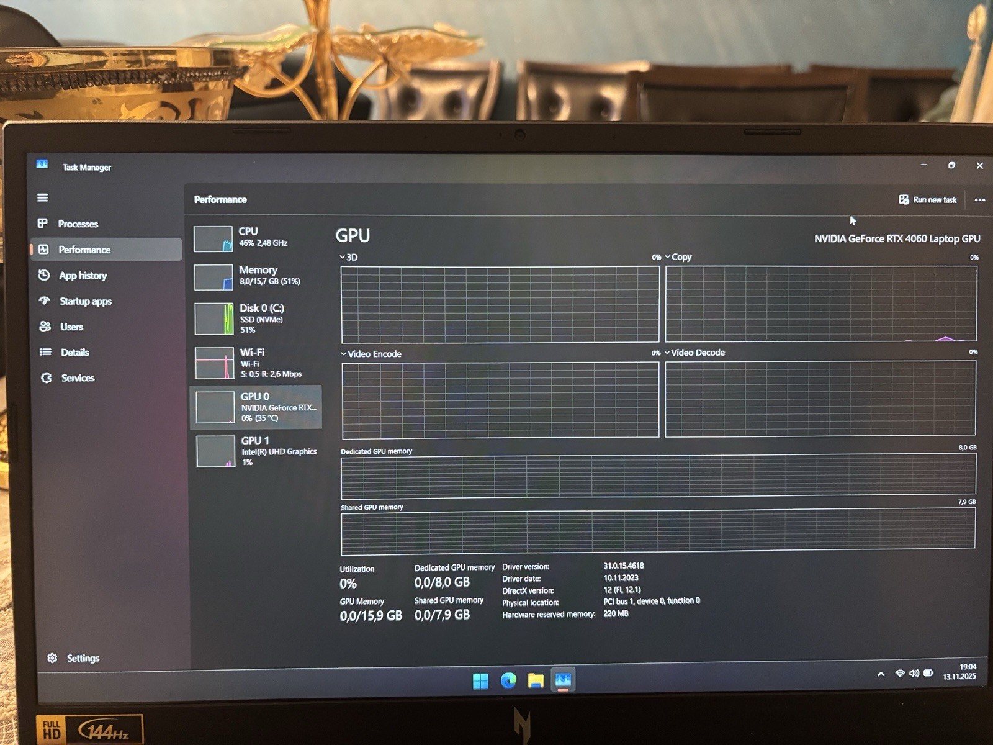Select the Disk 0 (C:) entry
This screenshot has width=993, height=745.
click(x=256, y=318)
